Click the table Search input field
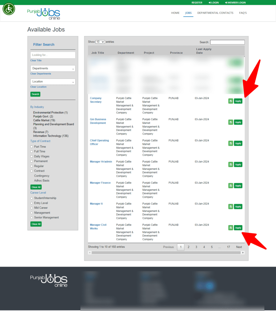The width and height of the screenshot is (276, 311). [x=227, y=42]
